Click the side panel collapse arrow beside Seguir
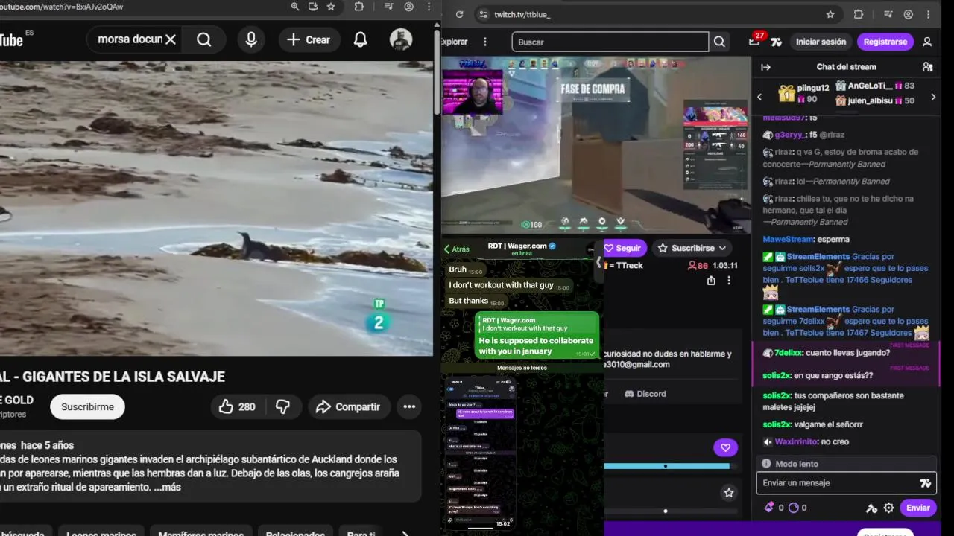This screenshot has height=536, width=954. [x=598, y=262]
